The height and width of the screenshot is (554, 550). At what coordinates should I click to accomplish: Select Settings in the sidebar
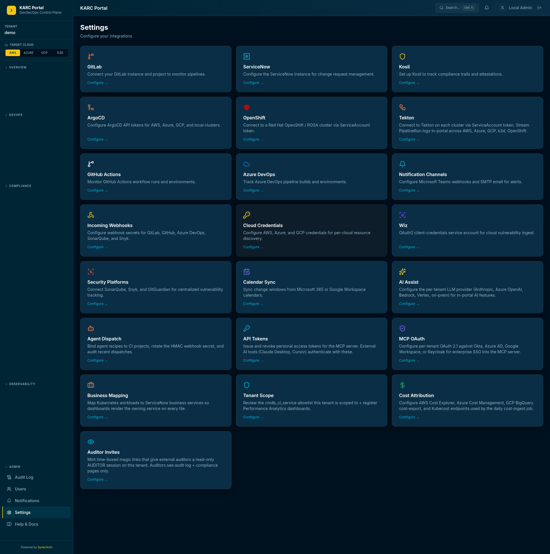coord(36,512)
